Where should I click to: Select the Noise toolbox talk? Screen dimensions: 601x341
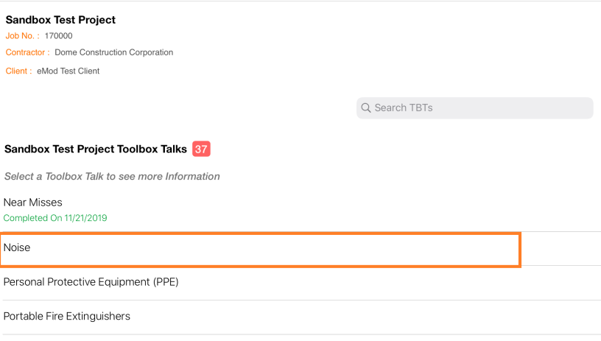tap(17, 248)
